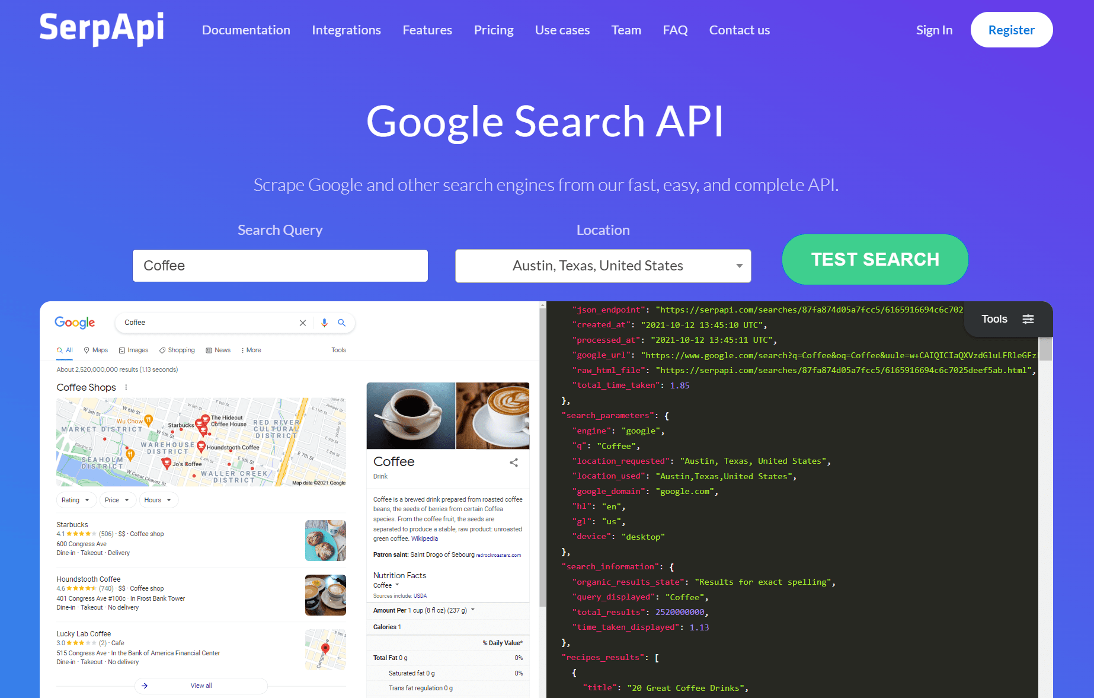Click the magnifier search icon in Google preview
This screenshot has height=698, width=1094.
coord(342,323)
